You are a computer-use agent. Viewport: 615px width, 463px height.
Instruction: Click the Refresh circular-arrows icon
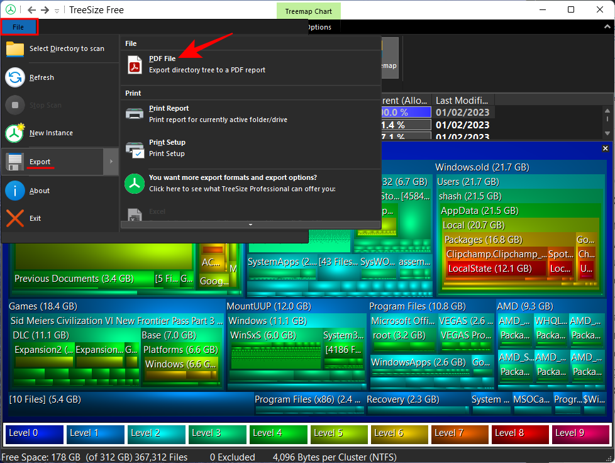click(15, 77)
